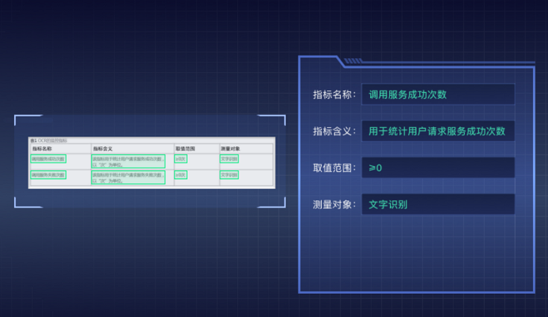
Task: Click the 指标名称 table column header
Action: coord(42,149)
